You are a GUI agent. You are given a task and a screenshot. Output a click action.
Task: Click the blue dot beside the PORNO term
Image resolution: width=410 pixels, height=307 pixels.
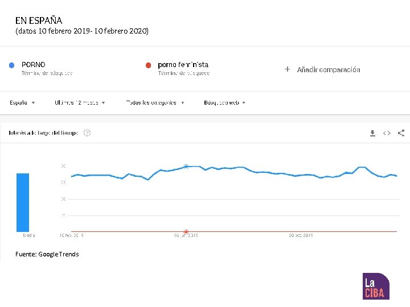(11, 65)
